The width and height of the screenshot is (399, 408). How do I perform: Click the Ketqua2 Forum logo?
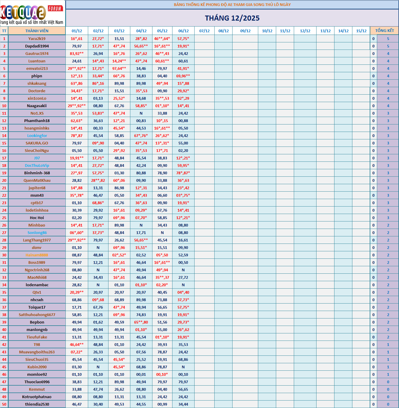point(32,13)
